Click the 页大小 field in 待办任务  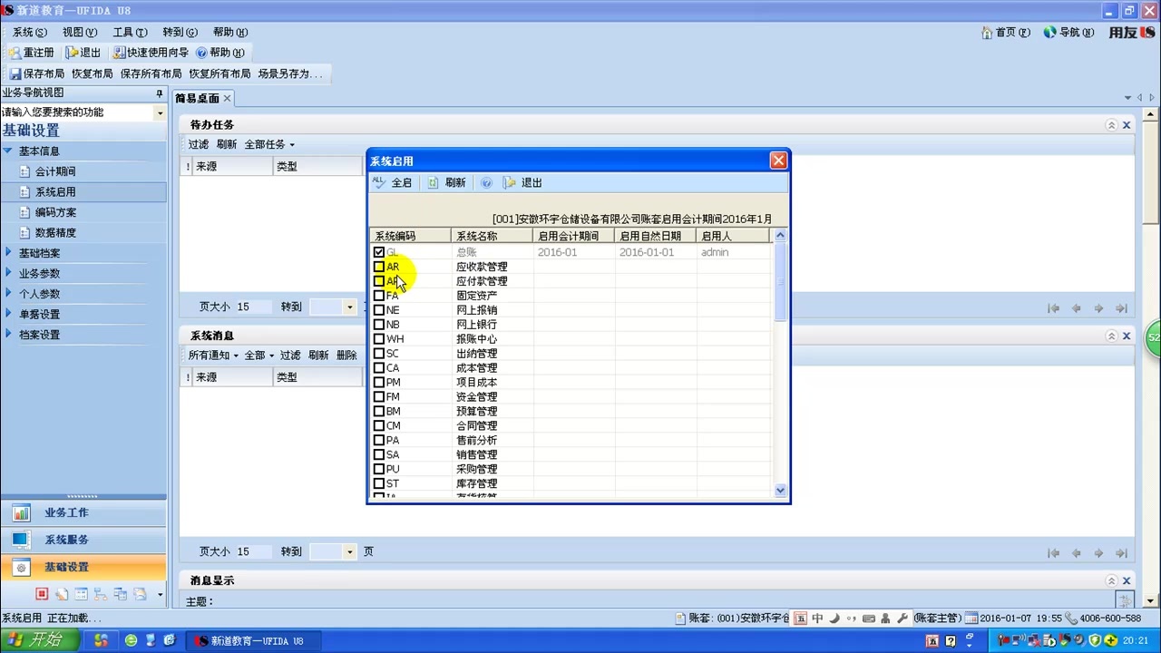pyautogui.click(x=252, y=307)
